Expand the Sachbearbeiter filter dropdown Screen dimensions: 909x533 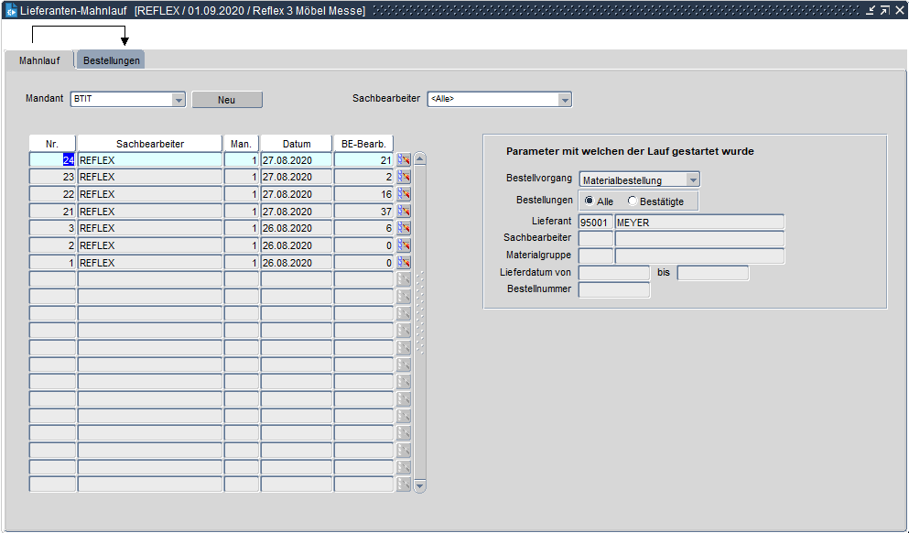pyautogui.click(x=565, y=100)
